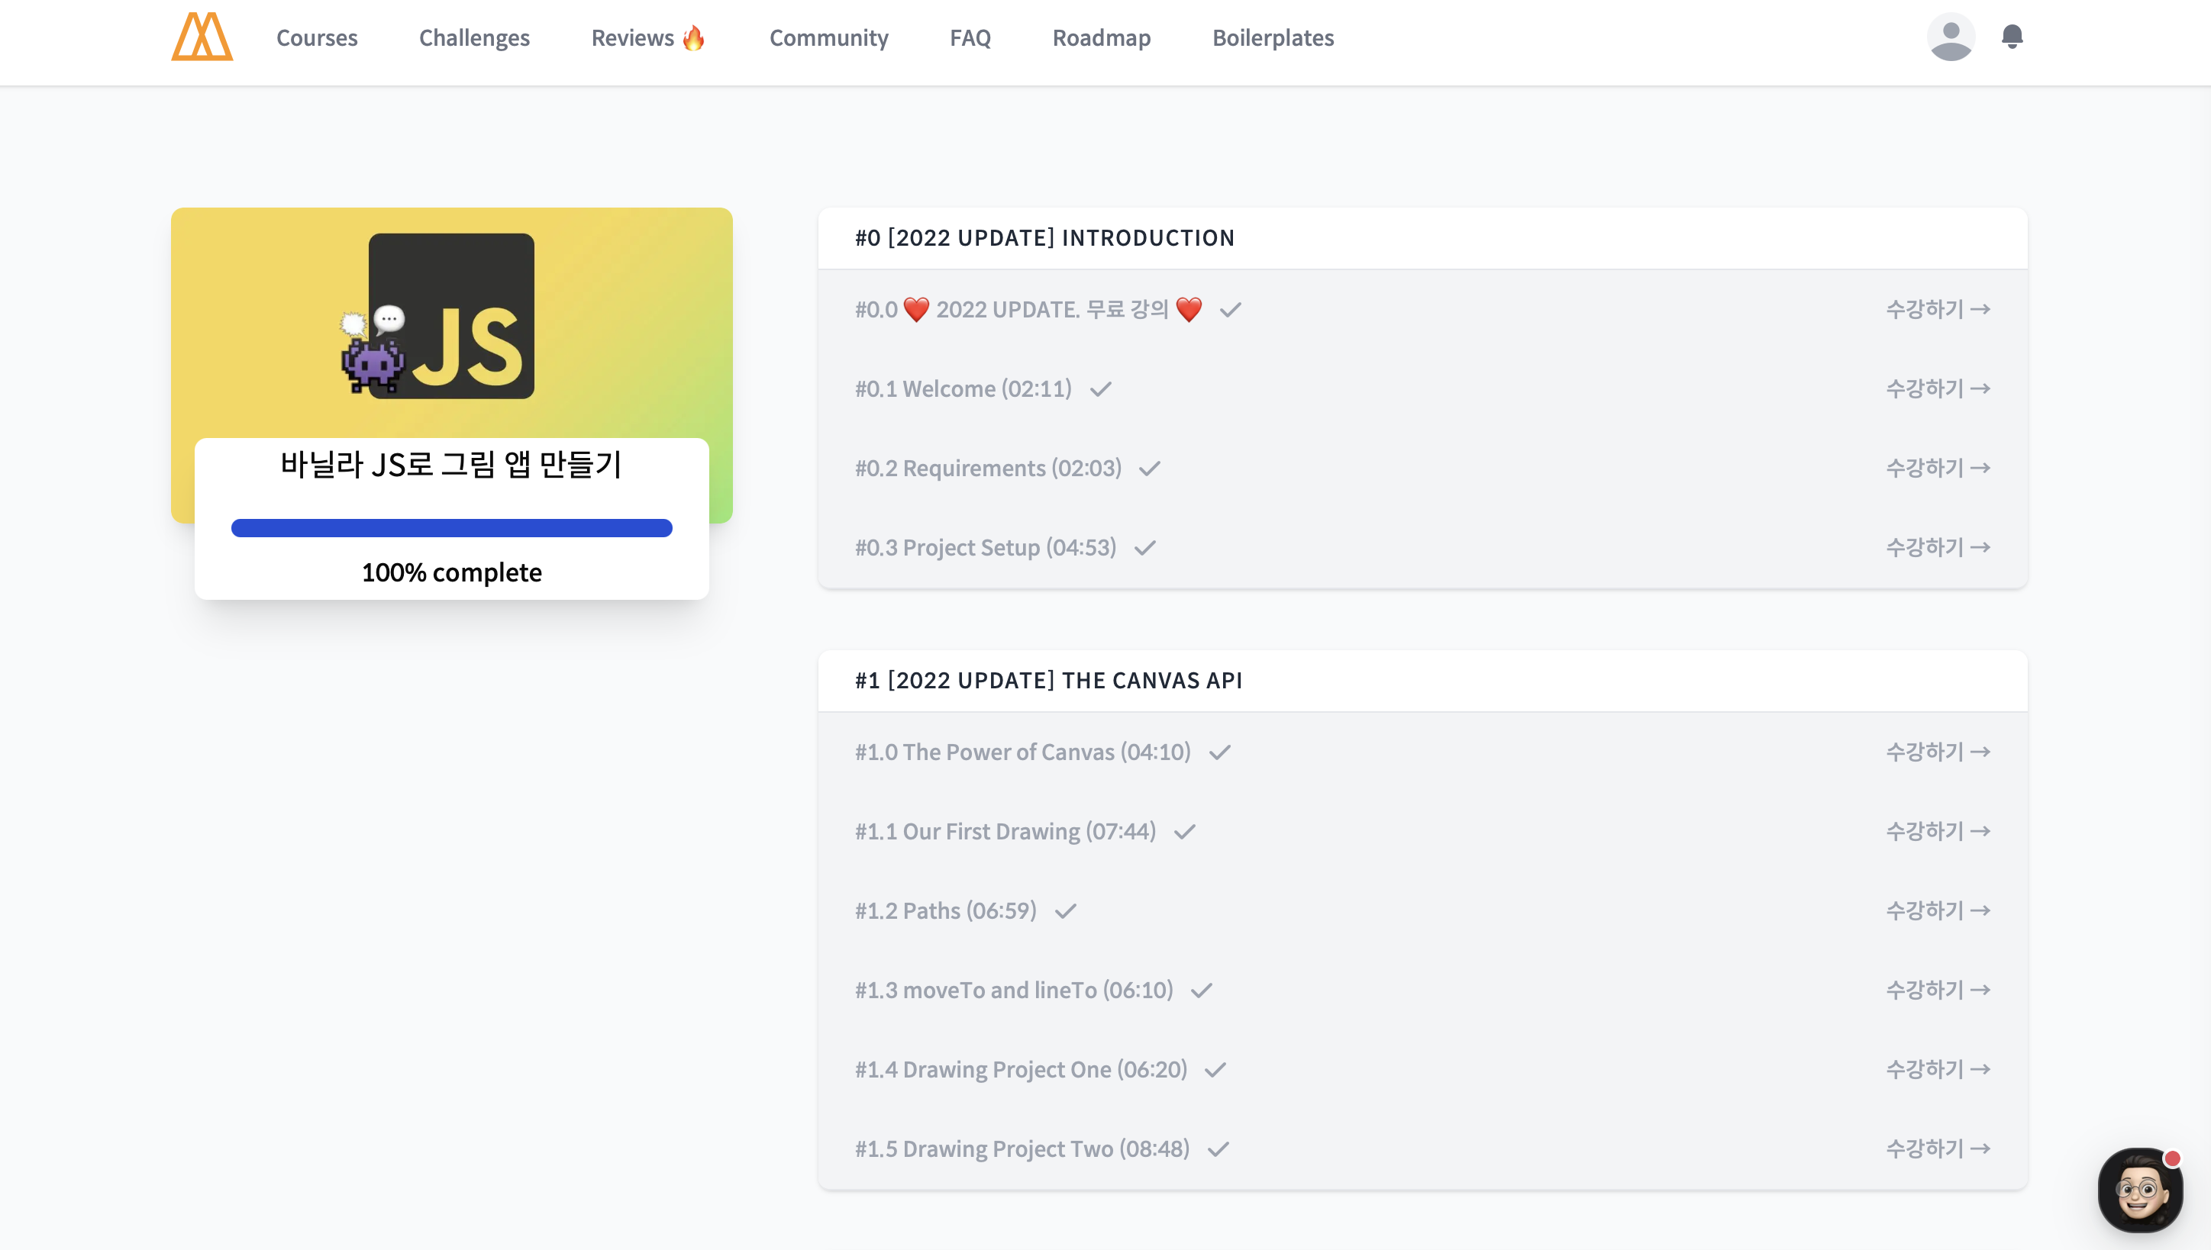
Task: Open the profile avatar menu
Action: (x=1951, y=37)
